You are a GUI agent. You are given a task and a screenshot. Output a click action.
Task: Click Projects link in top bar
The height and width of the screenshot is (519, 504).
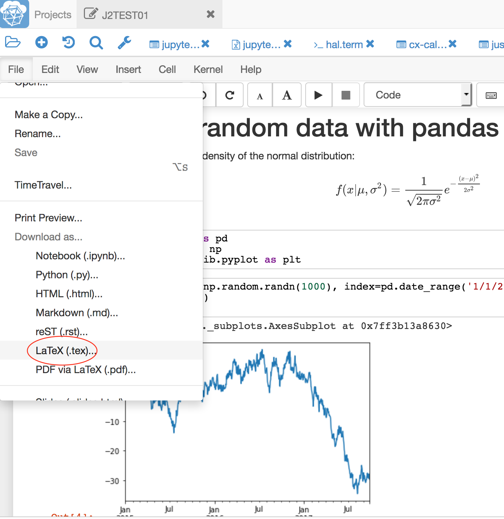point(53,15)
